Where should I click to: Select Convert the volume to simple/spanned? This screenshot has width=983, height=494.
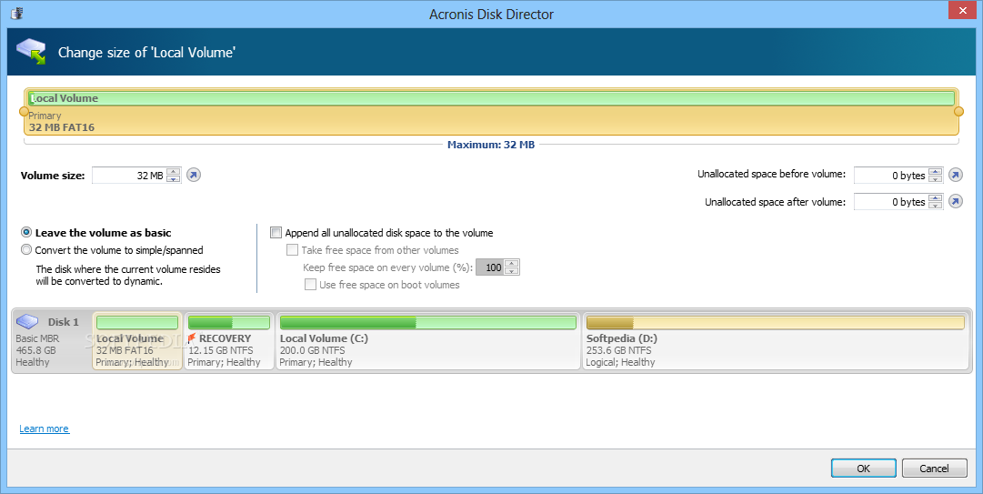click(26, 250)
